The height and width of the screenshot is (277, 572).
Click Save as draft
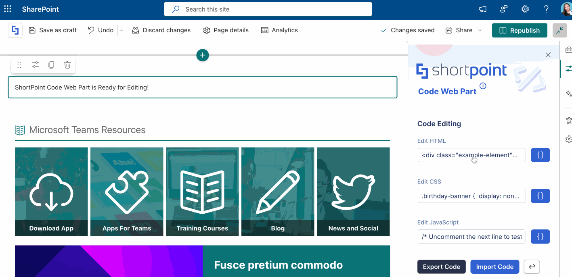pyautogui.click(x=53, y=30)
